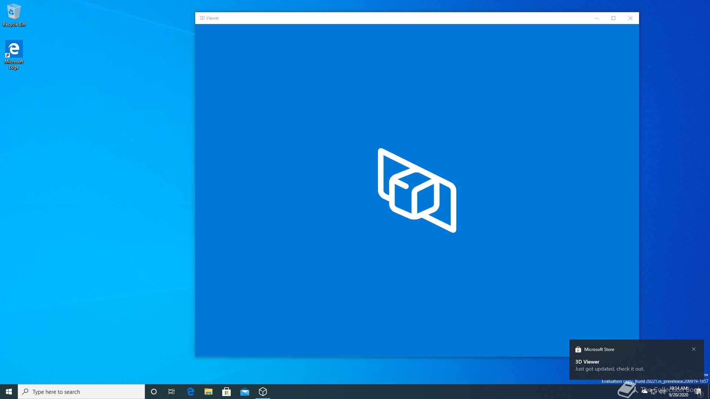Open Mail app from the taskbar
The width and height of the screenshot is (710, 399).
pyautogui.click(x=245, y=392)
